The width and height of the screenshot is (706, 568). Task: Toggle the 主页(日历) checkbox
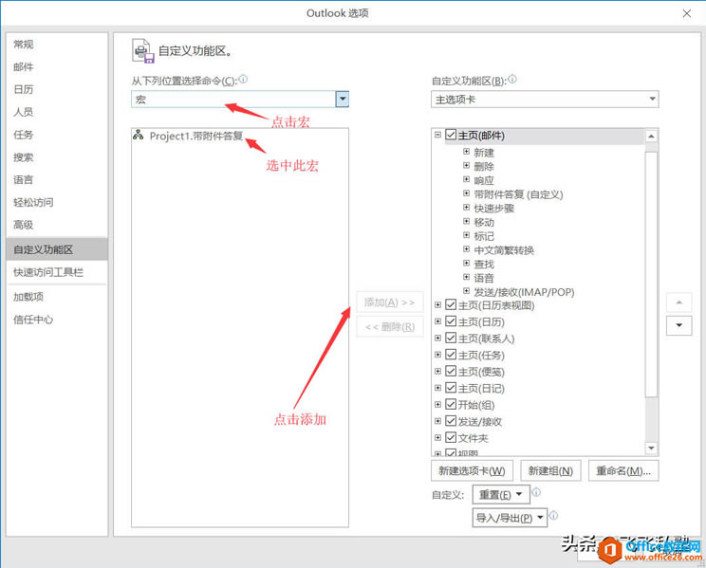coord(451,321)
